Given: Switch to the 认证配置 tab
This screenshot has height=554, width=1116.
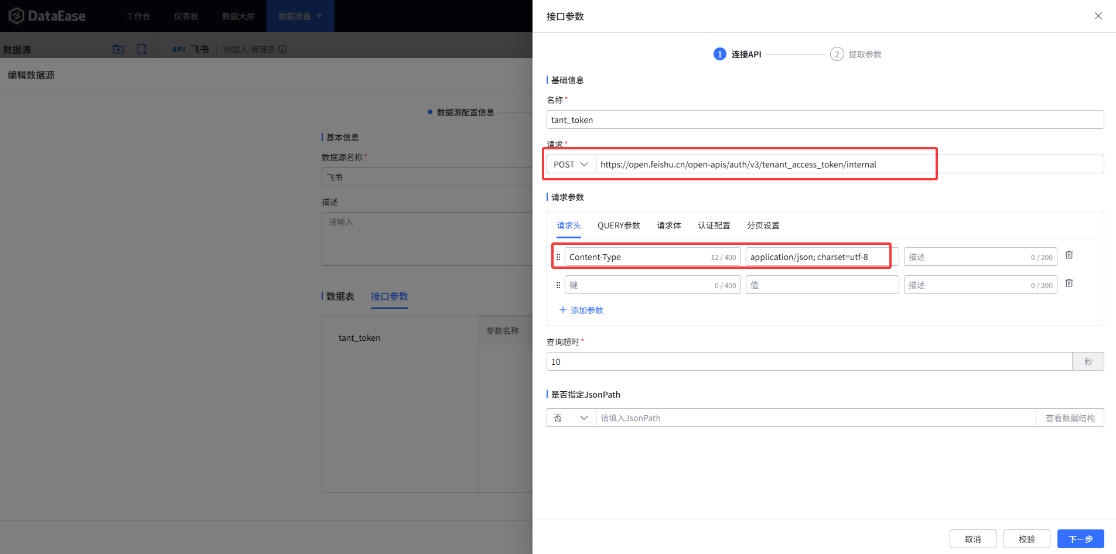Looking at the screenshot, I should pyautogui.click(x=714, y=225).
